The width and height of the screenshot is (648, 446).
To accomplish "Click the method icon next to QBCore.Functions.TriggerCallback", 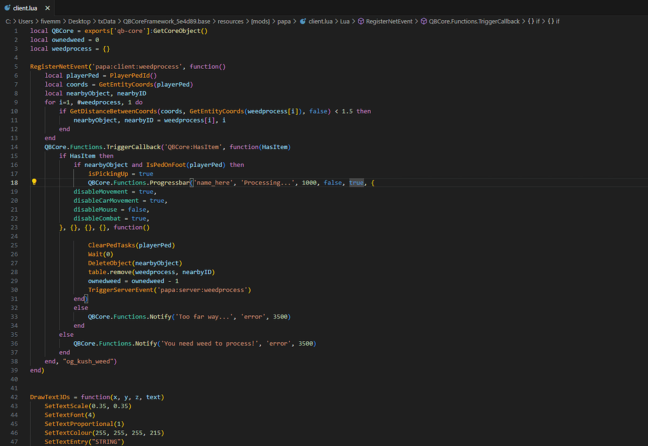I will (x=425, y=21).
